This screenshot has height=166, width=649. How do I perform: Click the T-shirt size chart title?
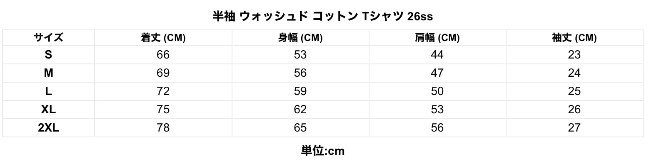[x=323, y=17]
